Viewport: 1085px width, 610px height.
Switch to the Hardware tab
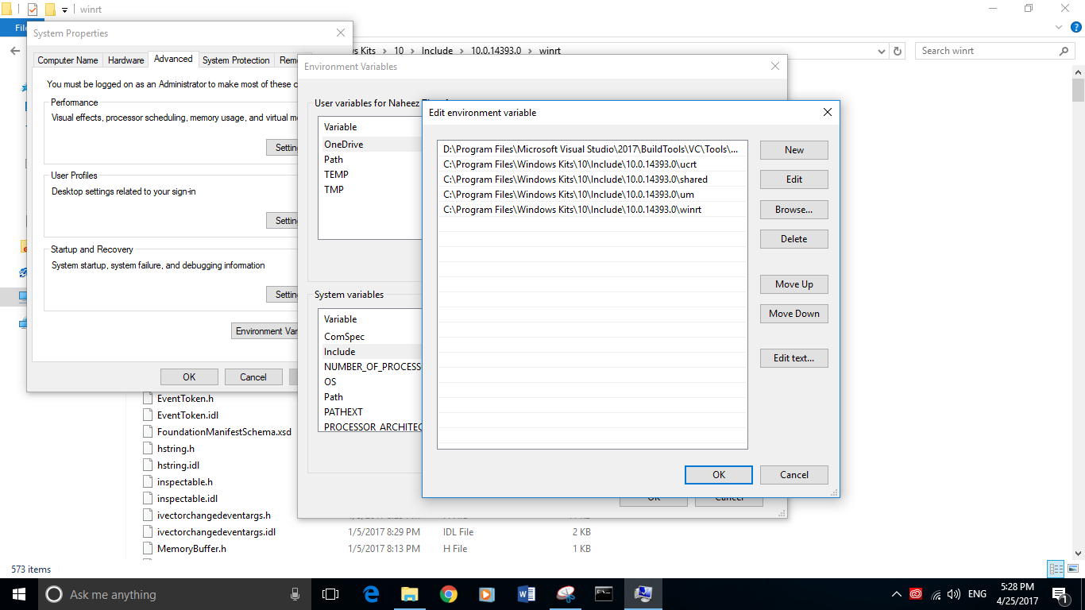tap(125, 60)
